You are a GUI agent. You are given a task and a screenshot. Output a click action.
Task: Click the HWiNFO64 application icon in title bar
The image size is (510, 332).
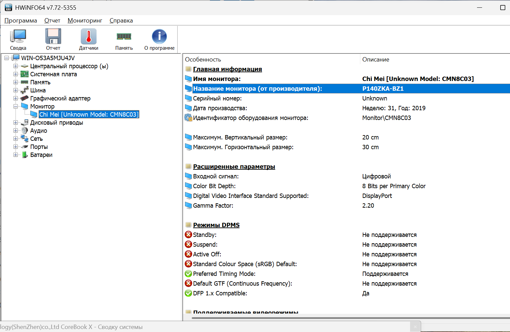[x=8, y=7]
